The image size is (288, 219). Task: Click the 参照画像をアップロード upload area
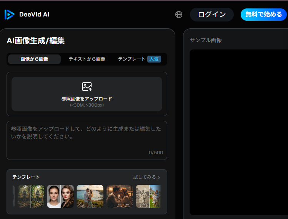point(87,94)
